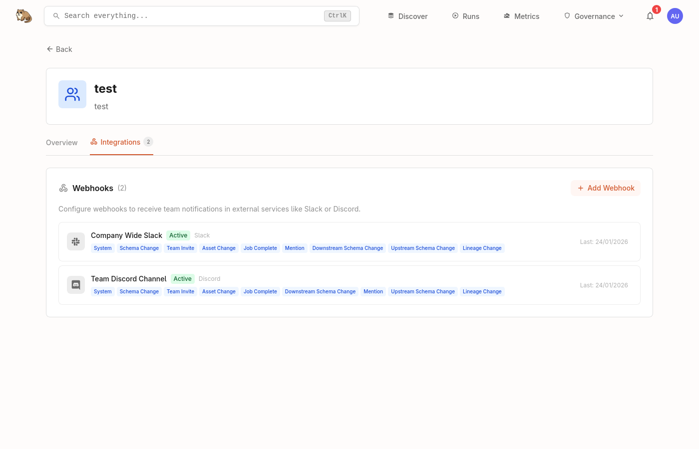699x449 pixels.
Task: Open the Discover section icon
Action: click(x=390, y=15)
